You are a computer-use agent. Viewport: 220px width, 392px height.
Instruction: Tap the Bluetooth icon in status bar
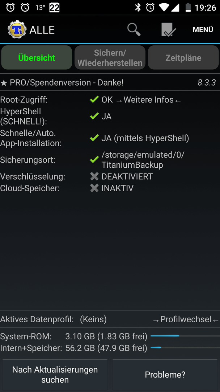point(137,8)
